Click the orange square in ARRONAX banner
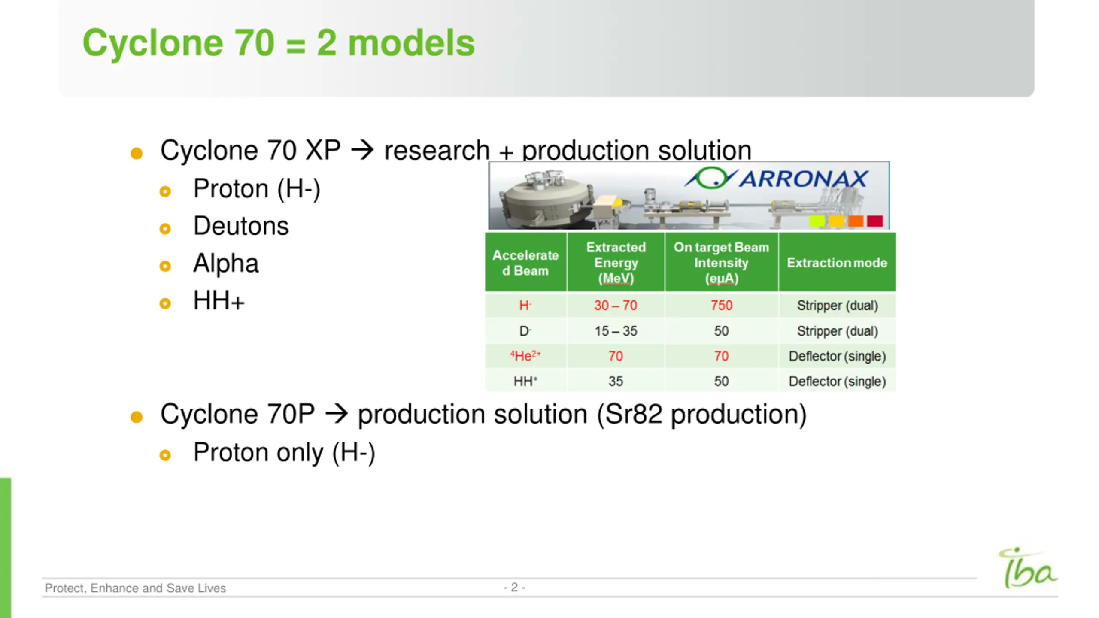 pos(856,221)
